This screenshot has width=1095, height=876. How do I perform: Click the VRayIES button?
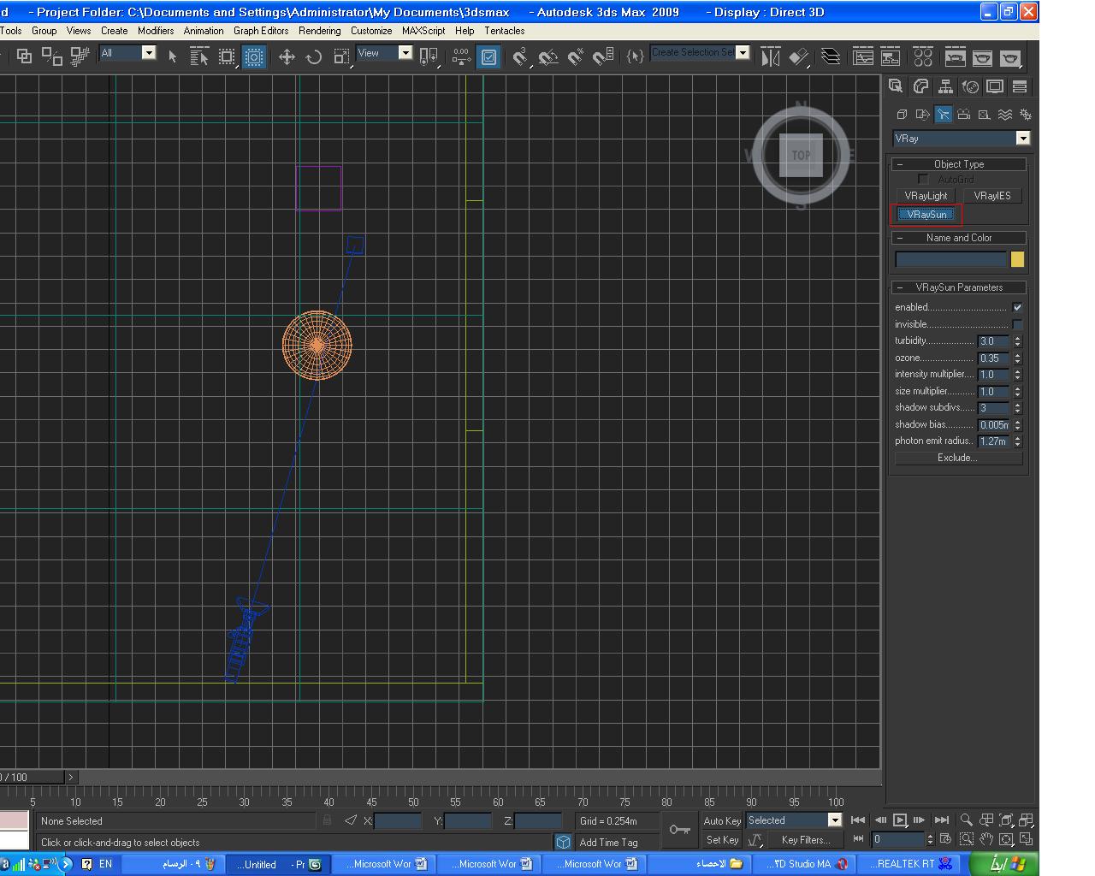(992, 196)
